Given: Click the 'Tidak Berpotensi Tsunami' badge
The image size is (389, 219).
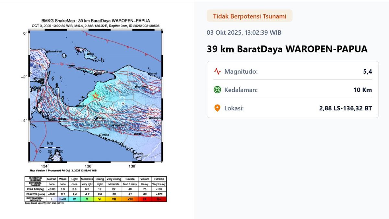Looking at the screenshot, I should tap(249, 16).
